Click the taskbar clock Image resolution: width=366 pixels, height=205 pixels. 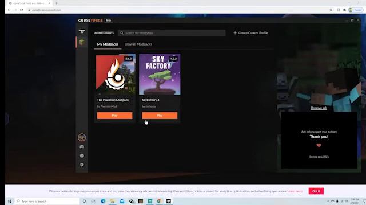click(355, 201)
